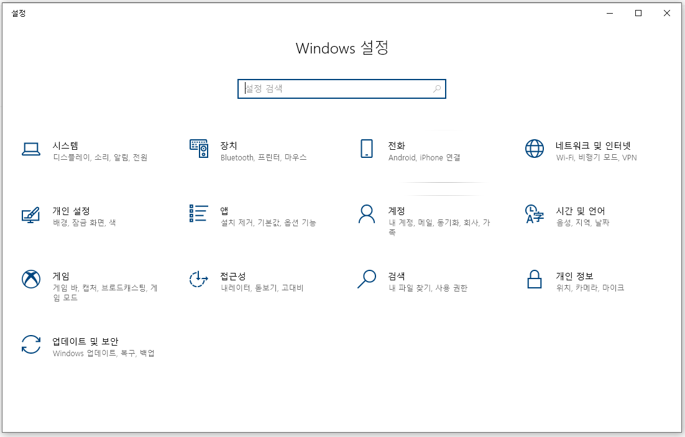
Task: Open the 시간 및 언어 icon
Action: pos(535,214)
